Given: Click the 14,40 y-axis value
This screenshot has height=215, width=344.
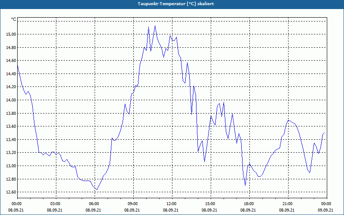Looking at the screenshot, I should click(11, 74).
